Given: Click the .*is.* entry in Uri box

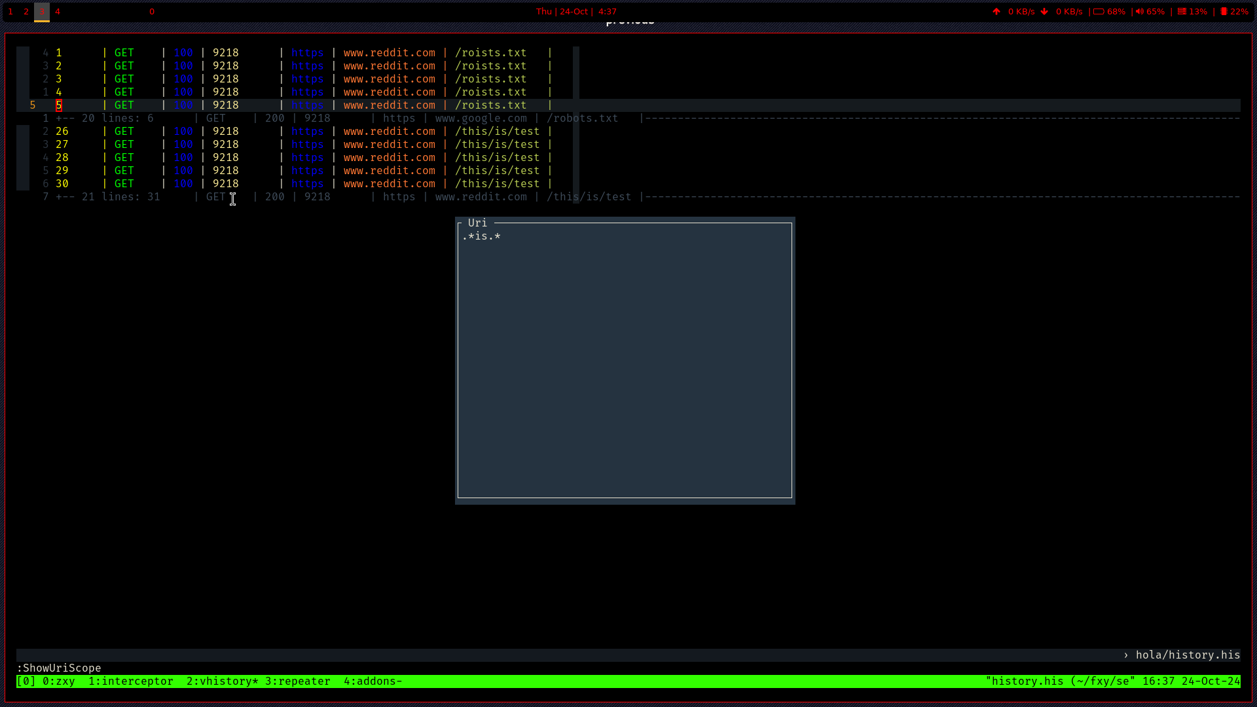Looking at the screenshot, I should 481,236.
